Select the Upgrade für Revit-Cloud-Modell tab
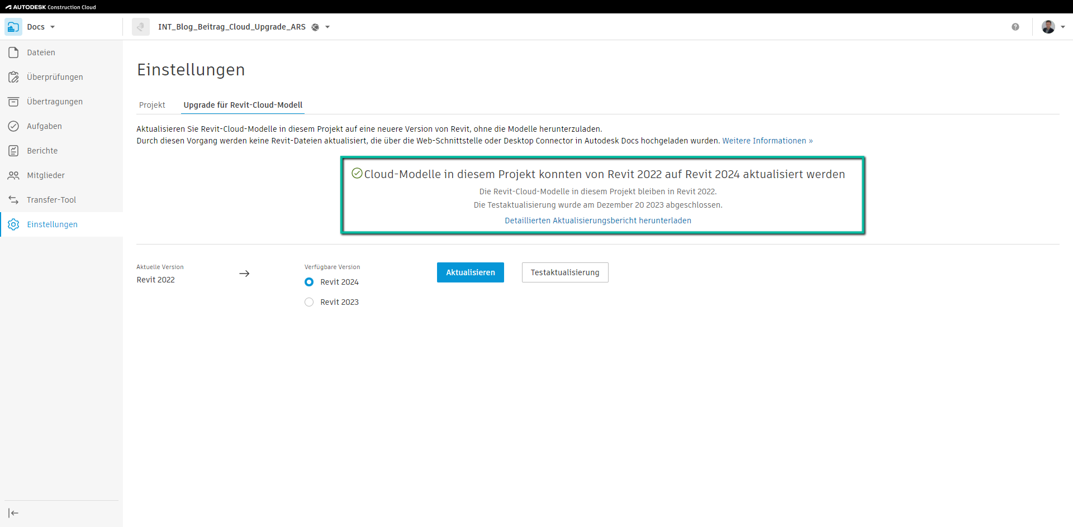Screen dimensions: 1073x527 pyautogui.click(x=243, y=105)
